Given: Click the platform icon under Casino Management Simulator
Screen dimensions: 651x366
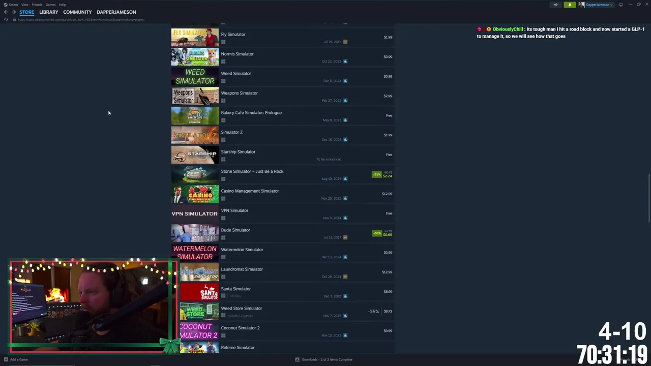Looking at the screenshot, I should [223, 199].
